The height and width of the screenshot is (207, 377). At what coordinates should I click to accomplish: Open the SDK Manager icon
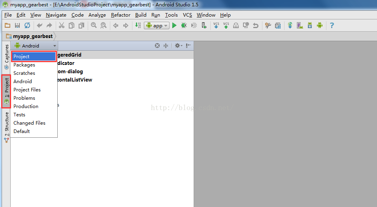[310, 25]
